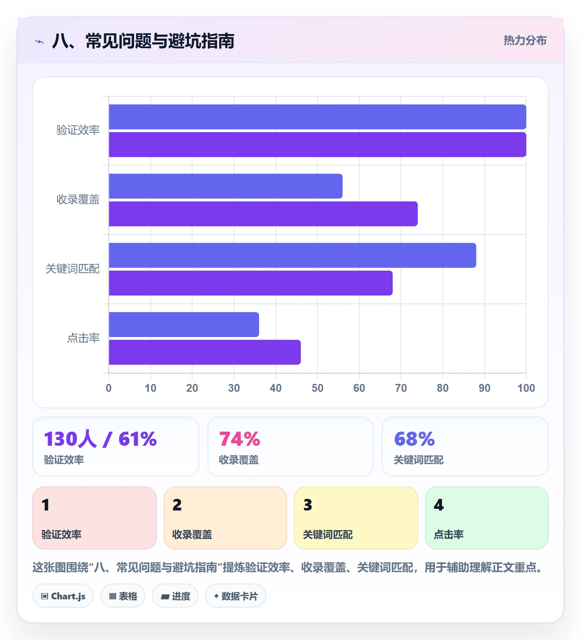Click the x-axis value 50
This screenshot has width=581, height=640.
tap(317, 388)
